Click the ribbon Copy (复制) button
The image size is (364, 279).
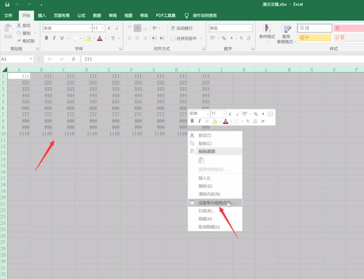pos(24,33)
